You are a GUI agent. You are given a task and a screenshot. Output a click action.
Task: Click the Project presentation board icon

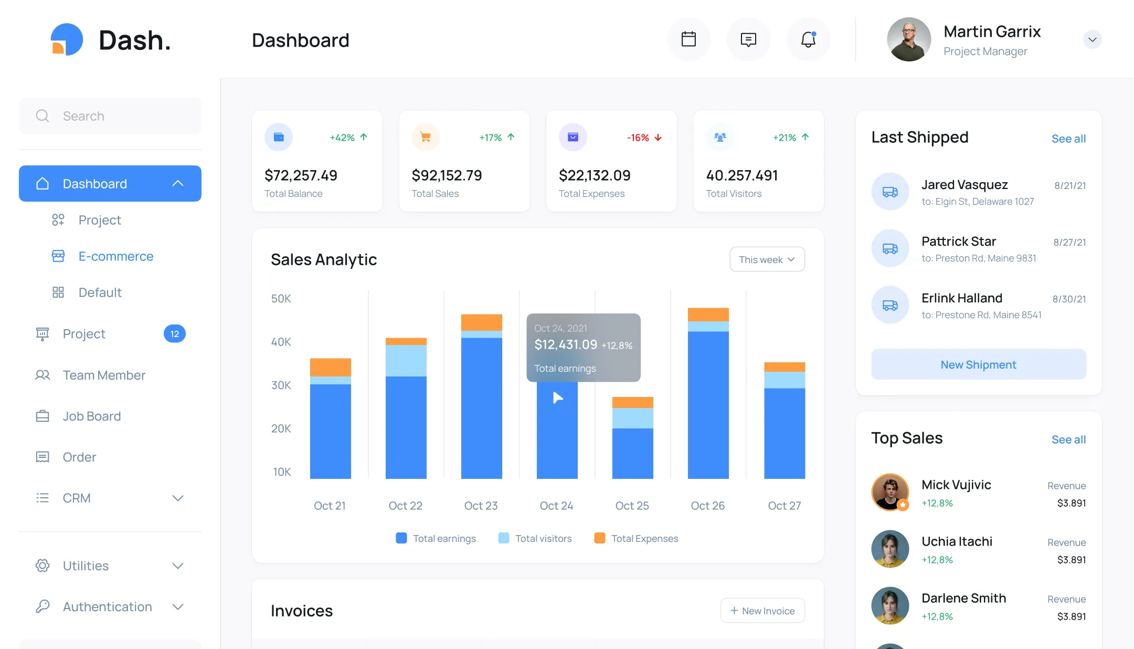coord(43,334)
